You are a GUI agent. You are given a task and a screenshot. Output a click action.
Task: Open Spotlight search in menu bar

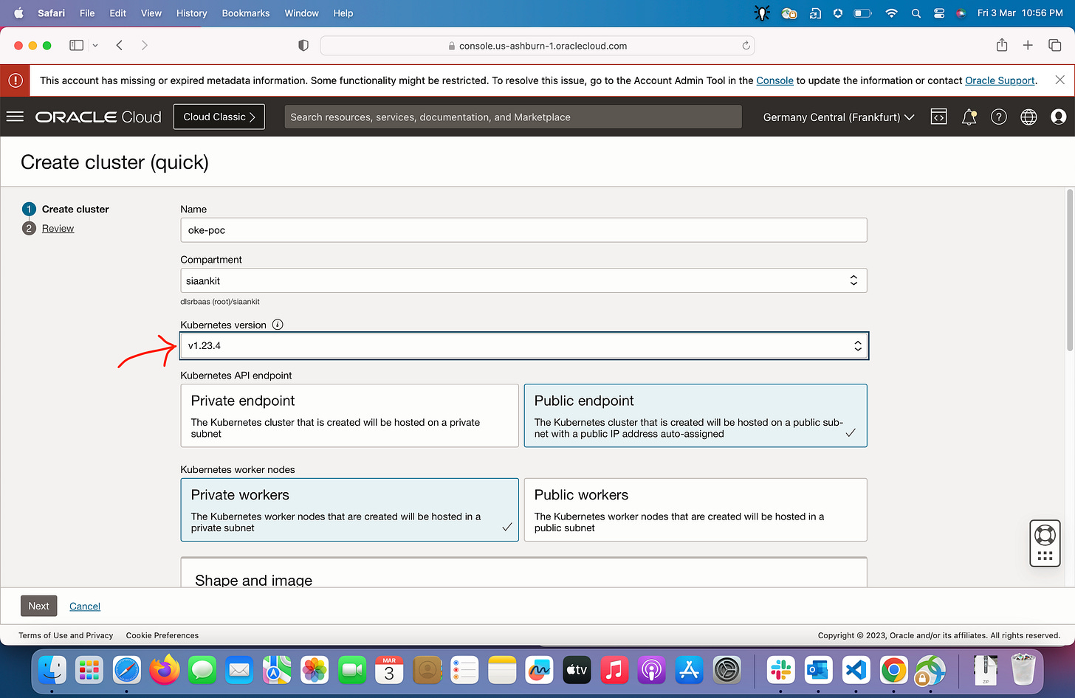pyautogui.click(x=916, y=13)
